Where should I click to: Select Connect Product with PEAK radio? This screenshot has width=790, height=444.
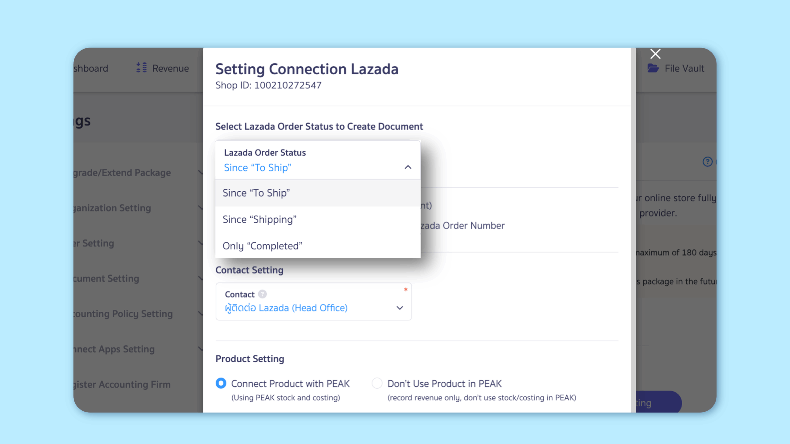(x=221, y=383)
